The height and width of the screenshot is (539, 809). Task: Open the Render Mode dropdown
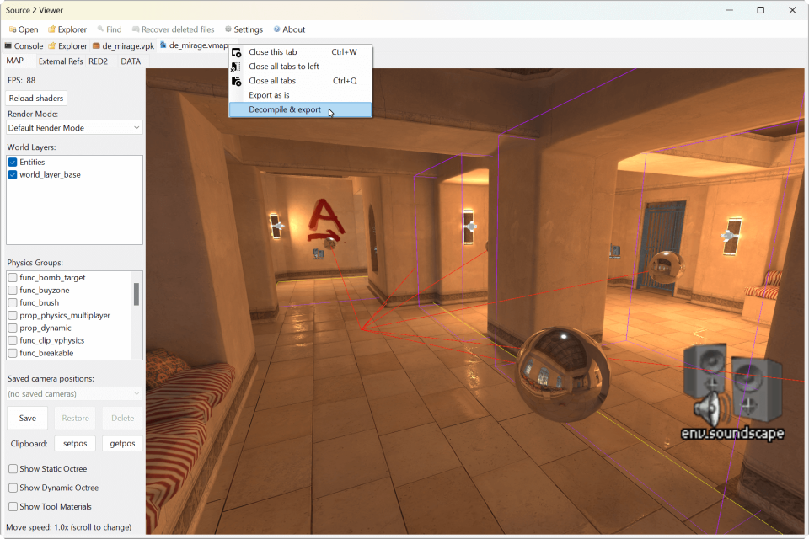pos(74,126)
